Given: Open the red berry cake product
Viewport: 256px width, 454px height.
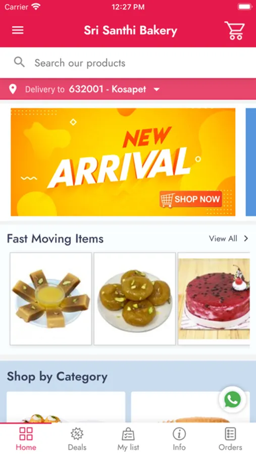Looking at the screenshot, I should click(214, 299).
